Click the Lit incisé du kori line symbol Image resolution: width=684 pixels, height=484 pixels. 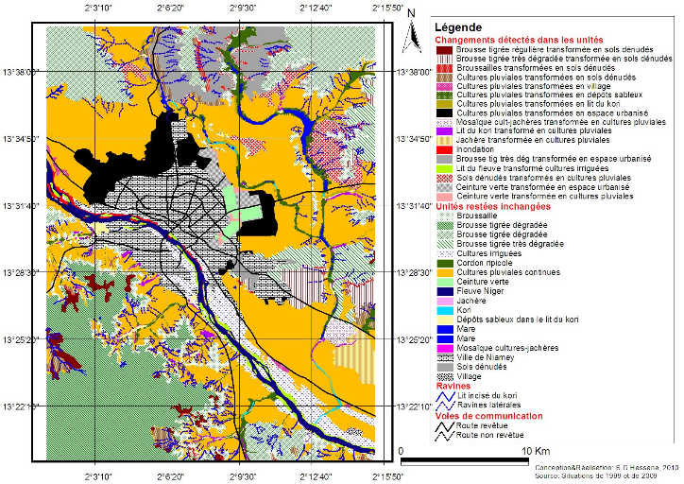coord(445,396)
